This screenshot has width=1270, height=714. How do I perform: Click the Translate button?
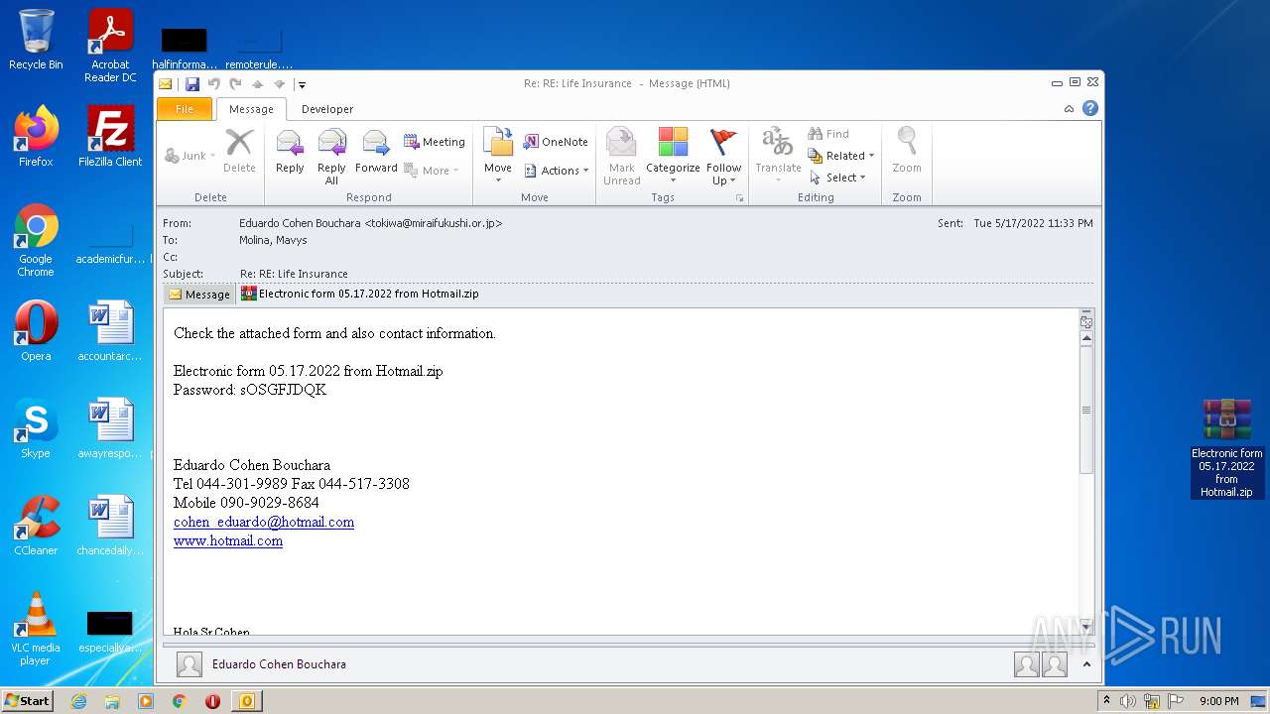[x=778, y=157]
